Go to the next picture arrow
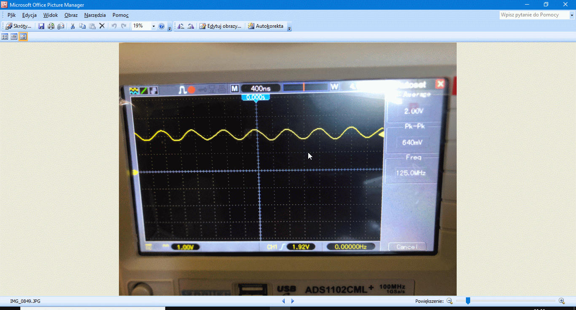Image resolution: width=576 pixels, height=310 pixels. [x=293, y=301]
